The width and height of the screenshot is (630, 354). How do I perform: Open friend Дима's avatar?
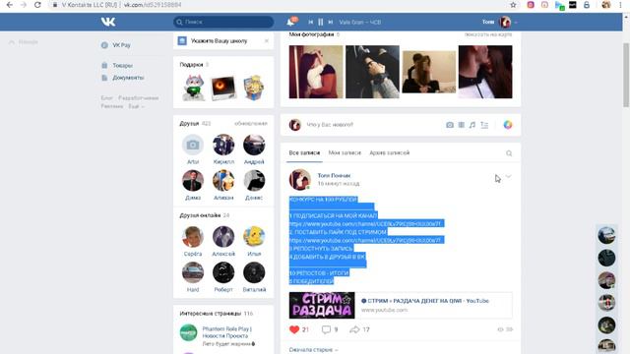tap(193, 181)
